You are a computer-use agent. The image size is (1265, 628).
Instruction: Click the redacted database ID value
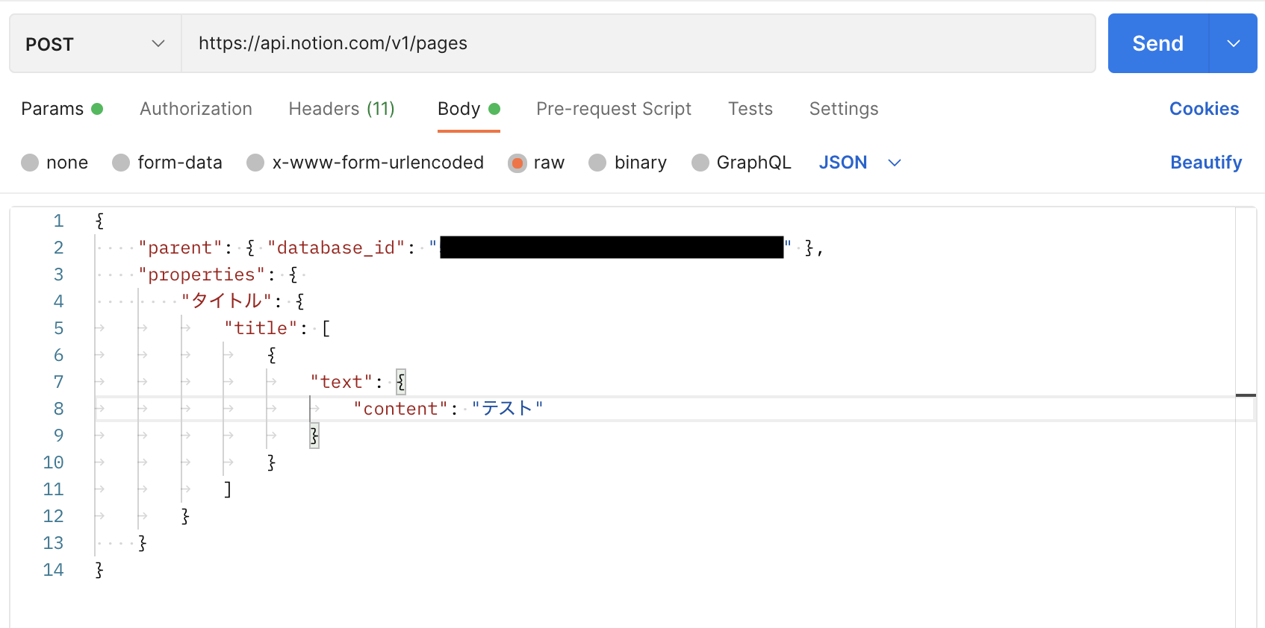click(612, 248)
